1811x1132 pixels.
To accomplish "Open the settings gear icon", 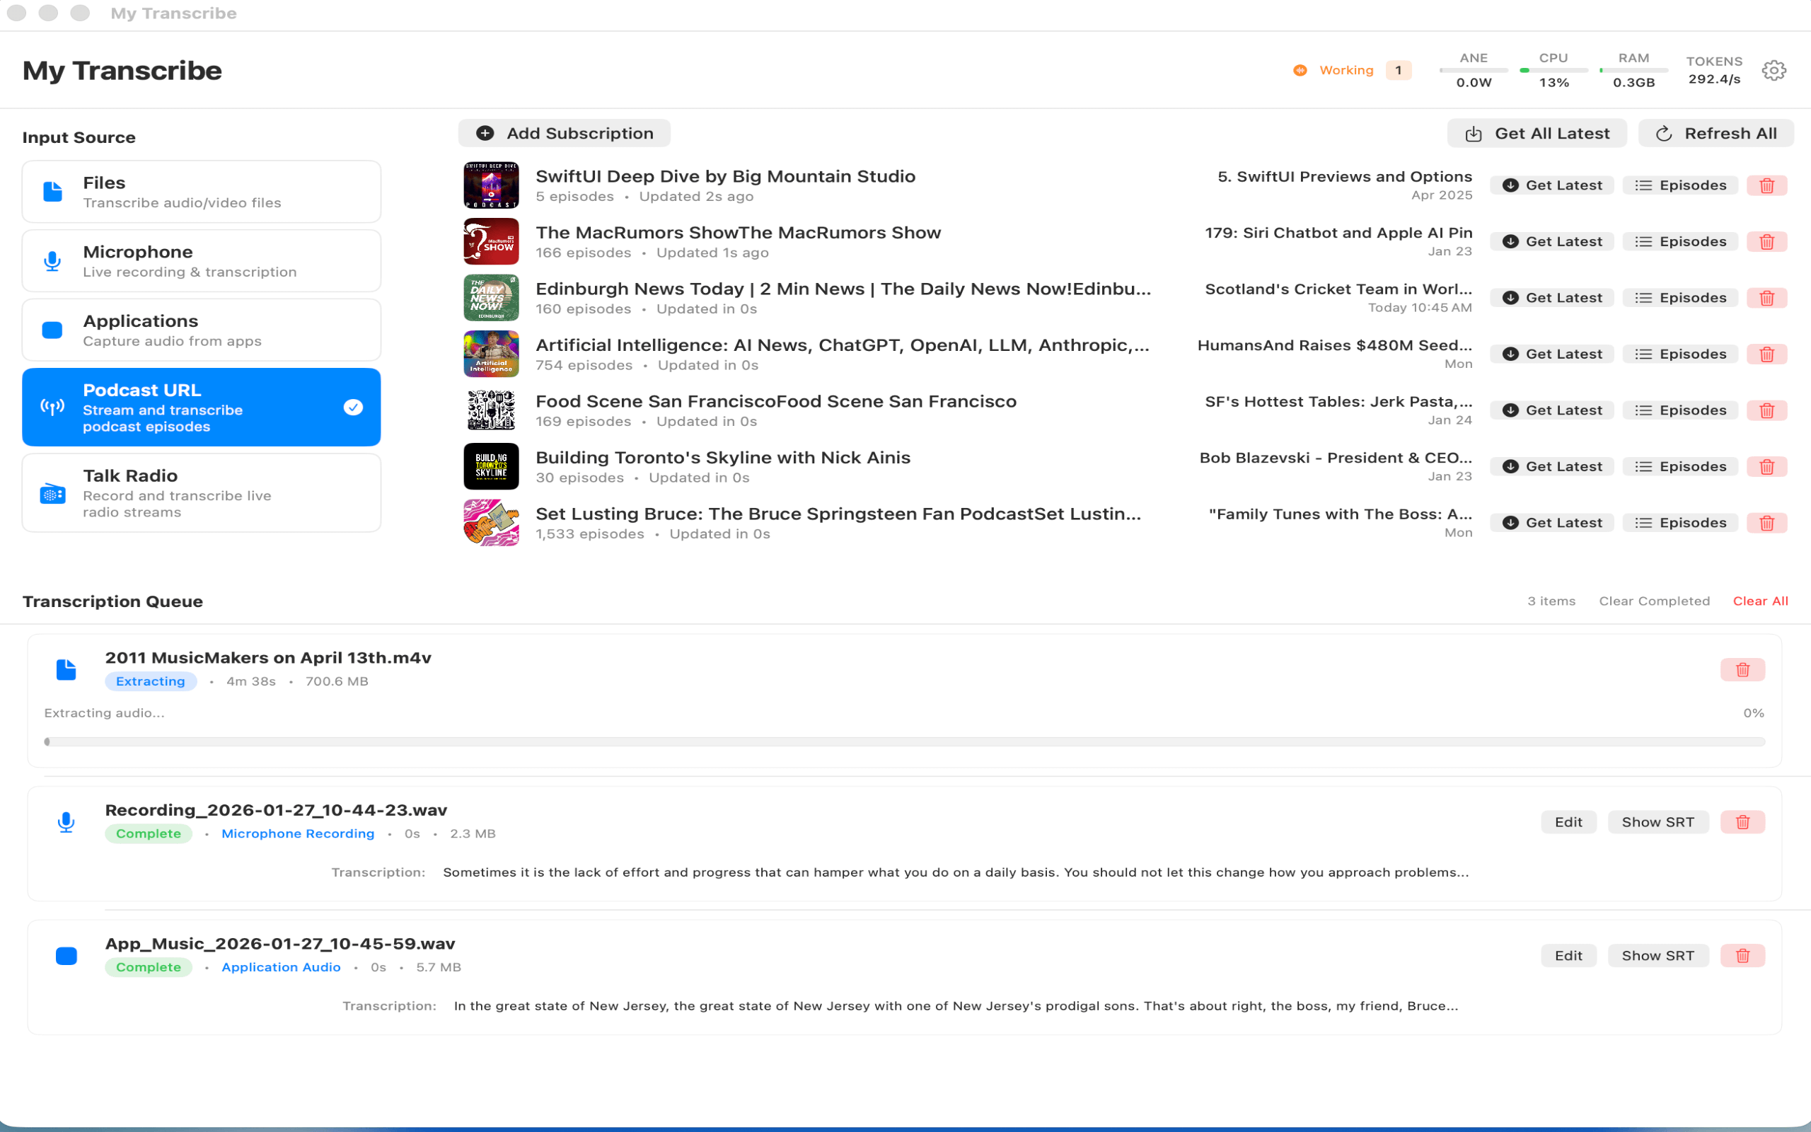I will pyautogui.click(x=1774, y=69).
